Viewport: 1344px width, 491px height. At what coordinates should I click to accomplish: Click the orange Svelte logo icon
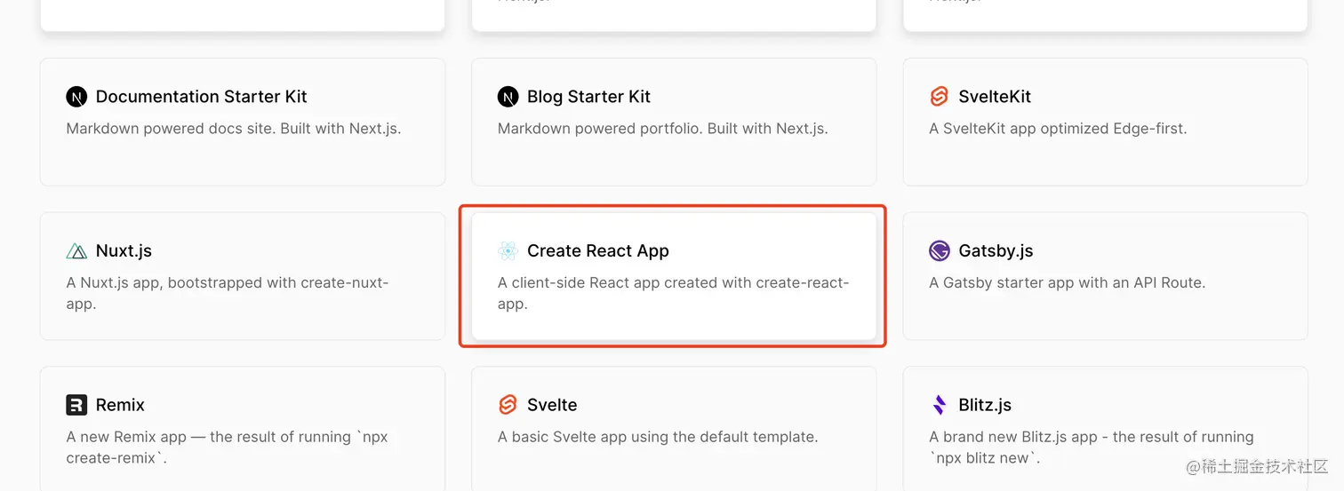point(508,405)
